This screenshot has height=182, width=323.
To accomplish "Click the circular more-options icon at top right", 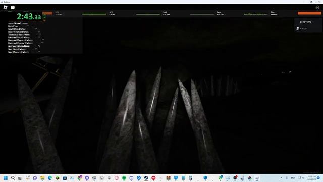I will pyautogui.click(x=317, y=7).
